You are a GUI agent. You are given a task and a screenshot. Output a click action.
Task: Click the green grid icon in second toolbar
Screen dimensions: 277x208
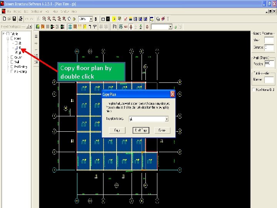coord(37,27)
